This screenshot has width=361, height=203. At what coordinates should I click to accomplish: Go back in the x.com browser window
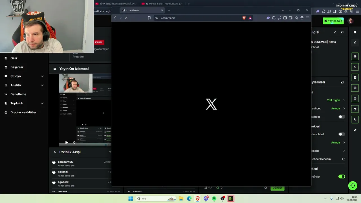pyautogui.click(x=115, y=18)
